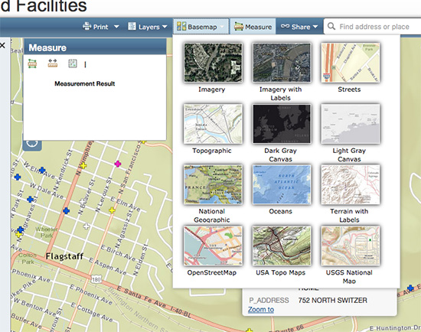Click the Share link icon
This screenshot has width=421, height=332.
(286, 26)
